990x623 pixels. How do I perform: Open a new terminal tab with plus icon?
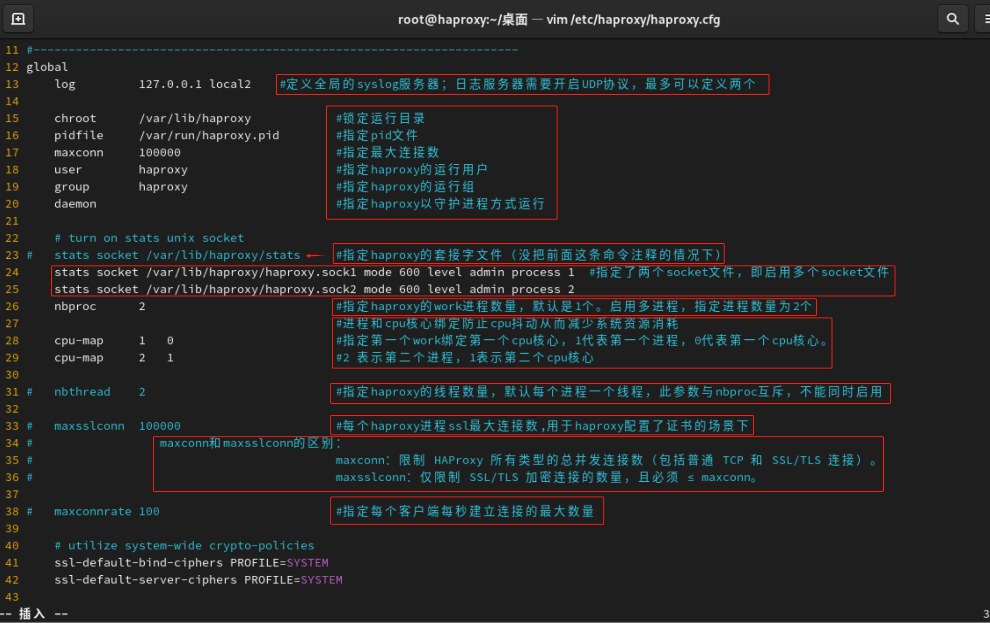pos(18,19)
